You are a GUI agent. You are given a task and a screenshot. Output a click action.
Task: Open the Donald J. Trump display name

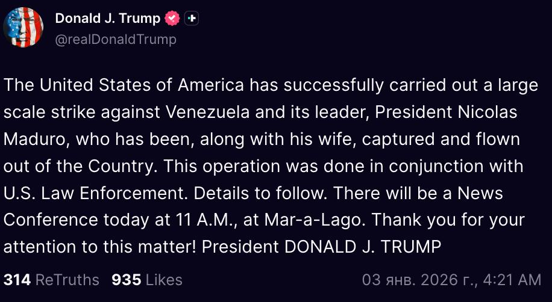coord(108,19)
